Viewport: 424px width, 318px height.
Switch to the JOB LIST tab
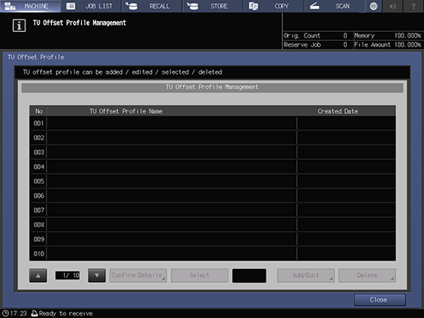(x=91, y=6)
